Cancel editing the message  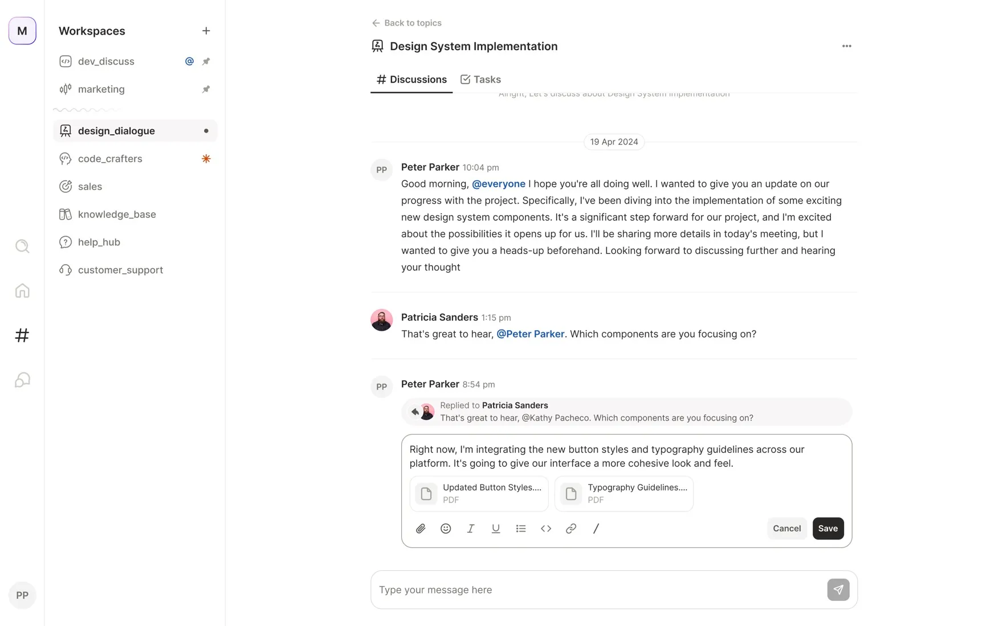pos(786,529)
